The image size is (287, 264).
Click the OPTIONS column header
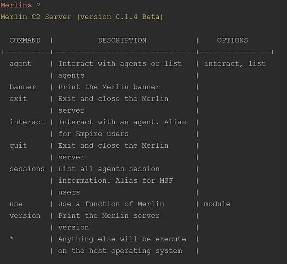(232, 40)
